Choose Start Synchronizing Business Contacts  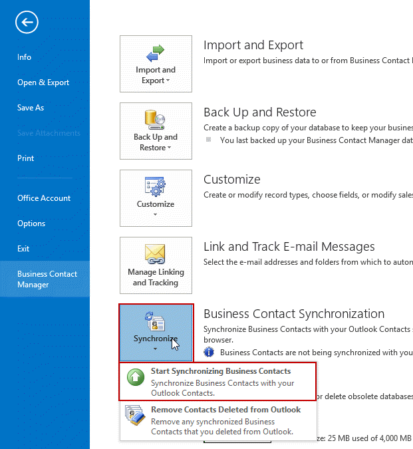[217, 381]
